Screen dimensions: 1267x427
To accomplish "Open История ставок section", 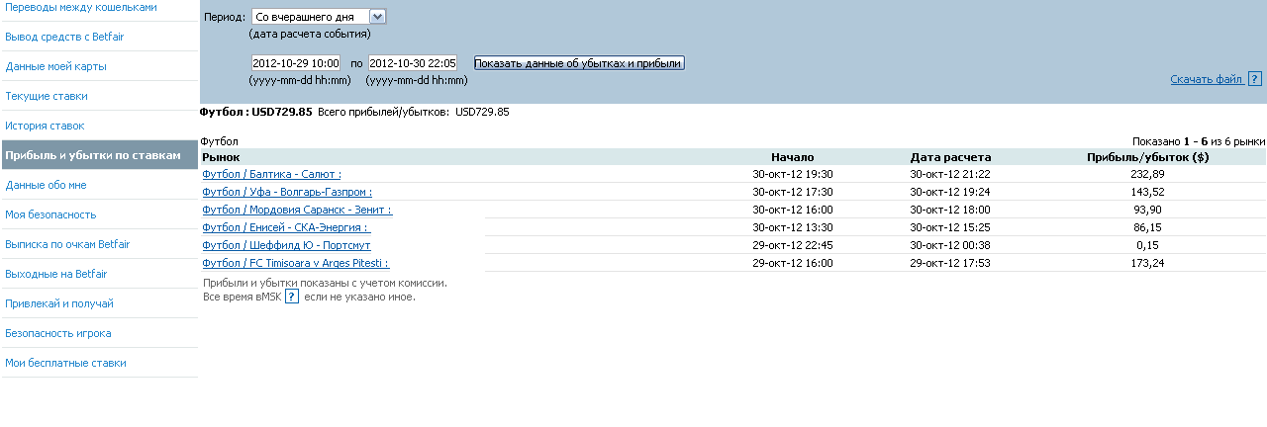I will coord(45,126).
